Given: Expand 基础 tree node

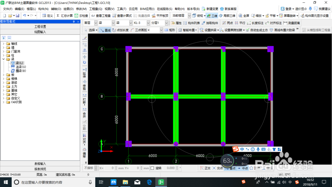Looking at the screenshot, I should (x=3, y=91).
